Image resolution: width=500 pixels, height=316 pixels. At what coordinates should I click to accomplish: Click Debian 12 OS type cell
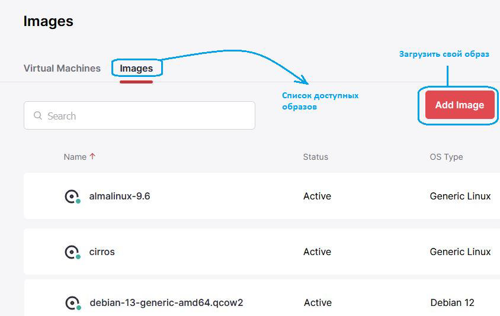453,302
